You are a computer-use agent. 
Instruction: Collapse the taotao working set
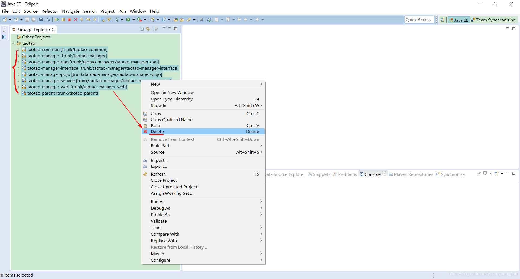13,43
